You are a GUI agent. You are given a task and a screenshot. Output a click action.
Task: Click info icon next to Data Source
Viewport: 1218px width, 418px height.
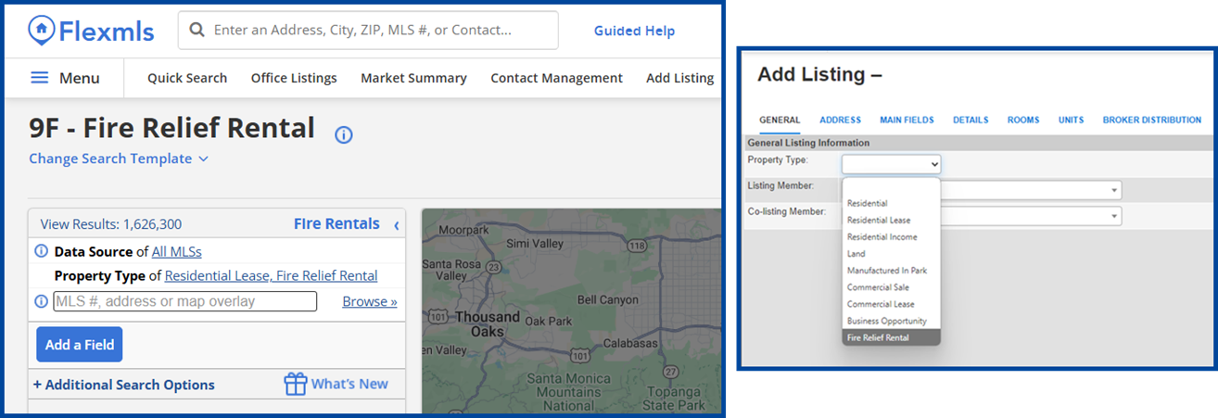42,251
